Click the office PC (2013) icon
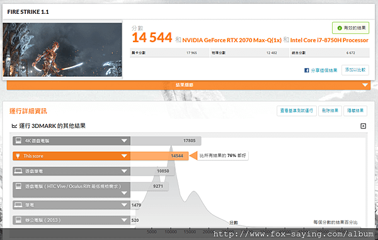378x240 pixels. pos(18,220)
